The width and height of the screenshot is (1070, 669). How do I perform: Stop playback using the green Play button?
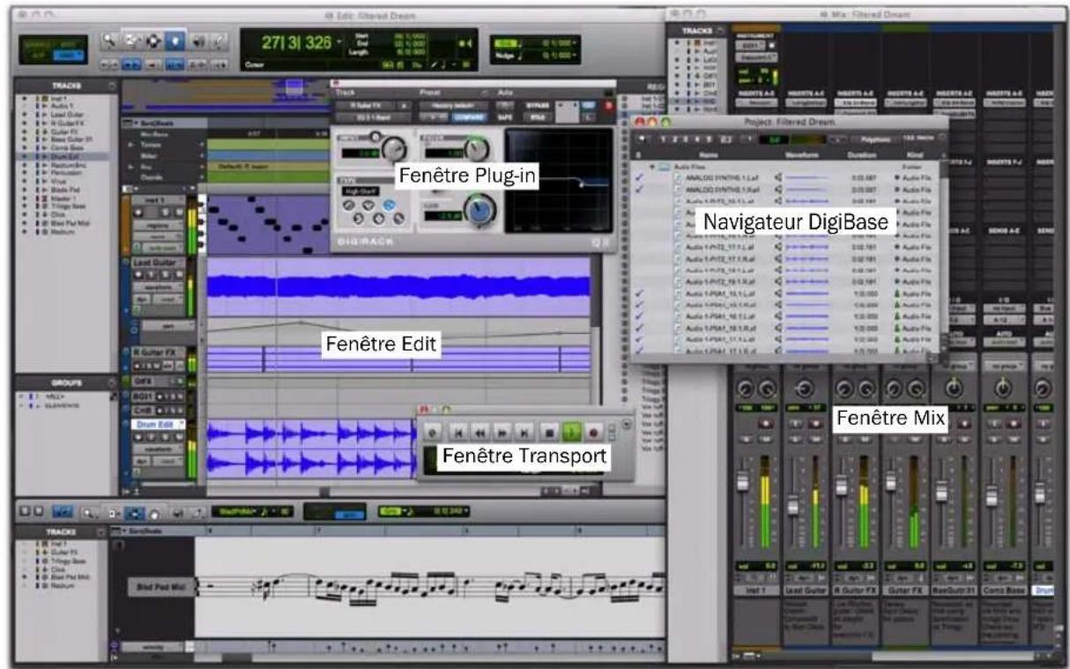pyautogui.click(x=570, y=431)
